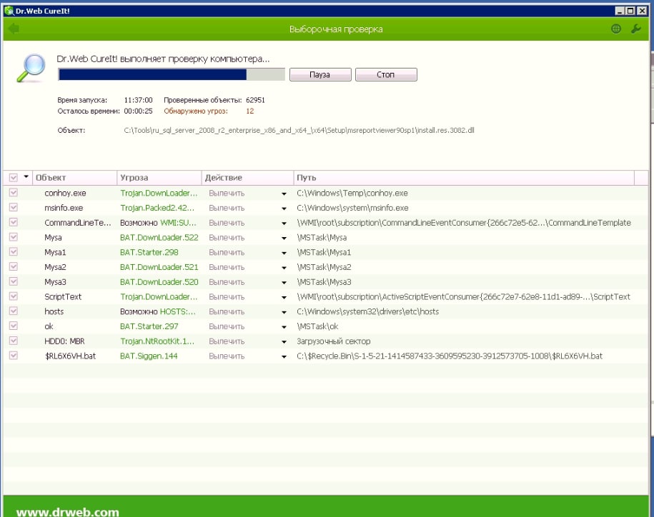Open www.drweb.com link
654x517 pixels.
click(68, 511)
